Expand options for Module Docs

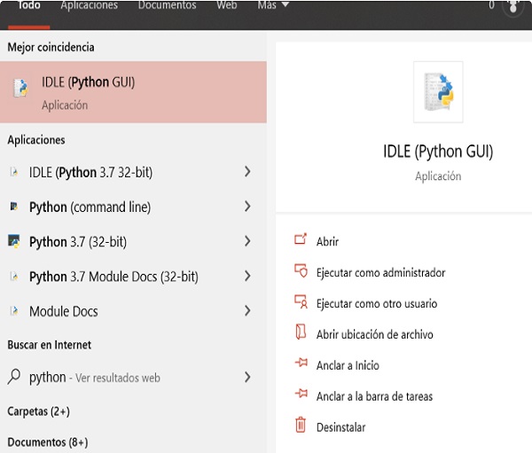[247, 311]
